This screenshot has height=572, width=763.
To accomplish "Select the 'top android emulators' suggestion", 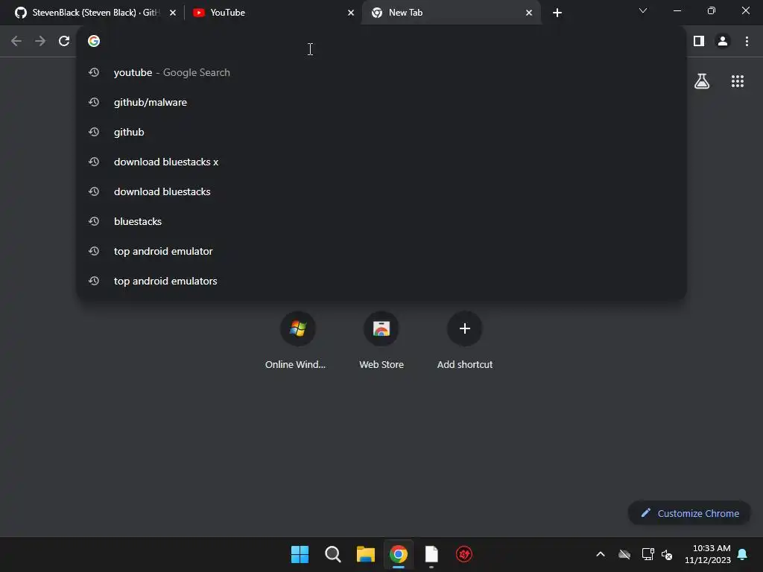I will pyautogui.click(x=381, y=281).
